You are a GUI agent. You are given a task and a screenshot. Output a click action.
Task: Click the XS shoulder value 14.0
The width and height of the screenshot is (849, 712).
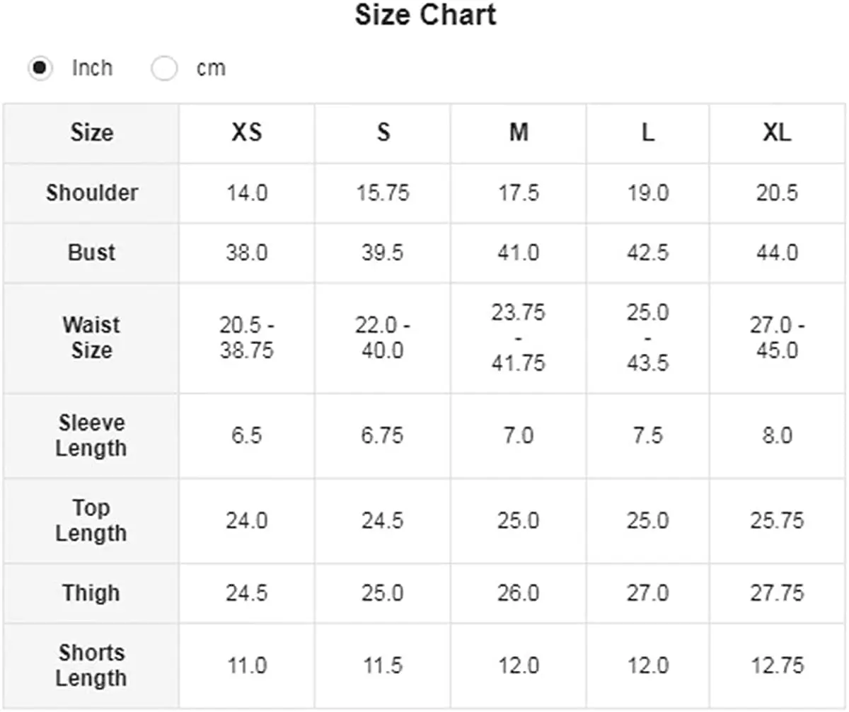(247, 193)
